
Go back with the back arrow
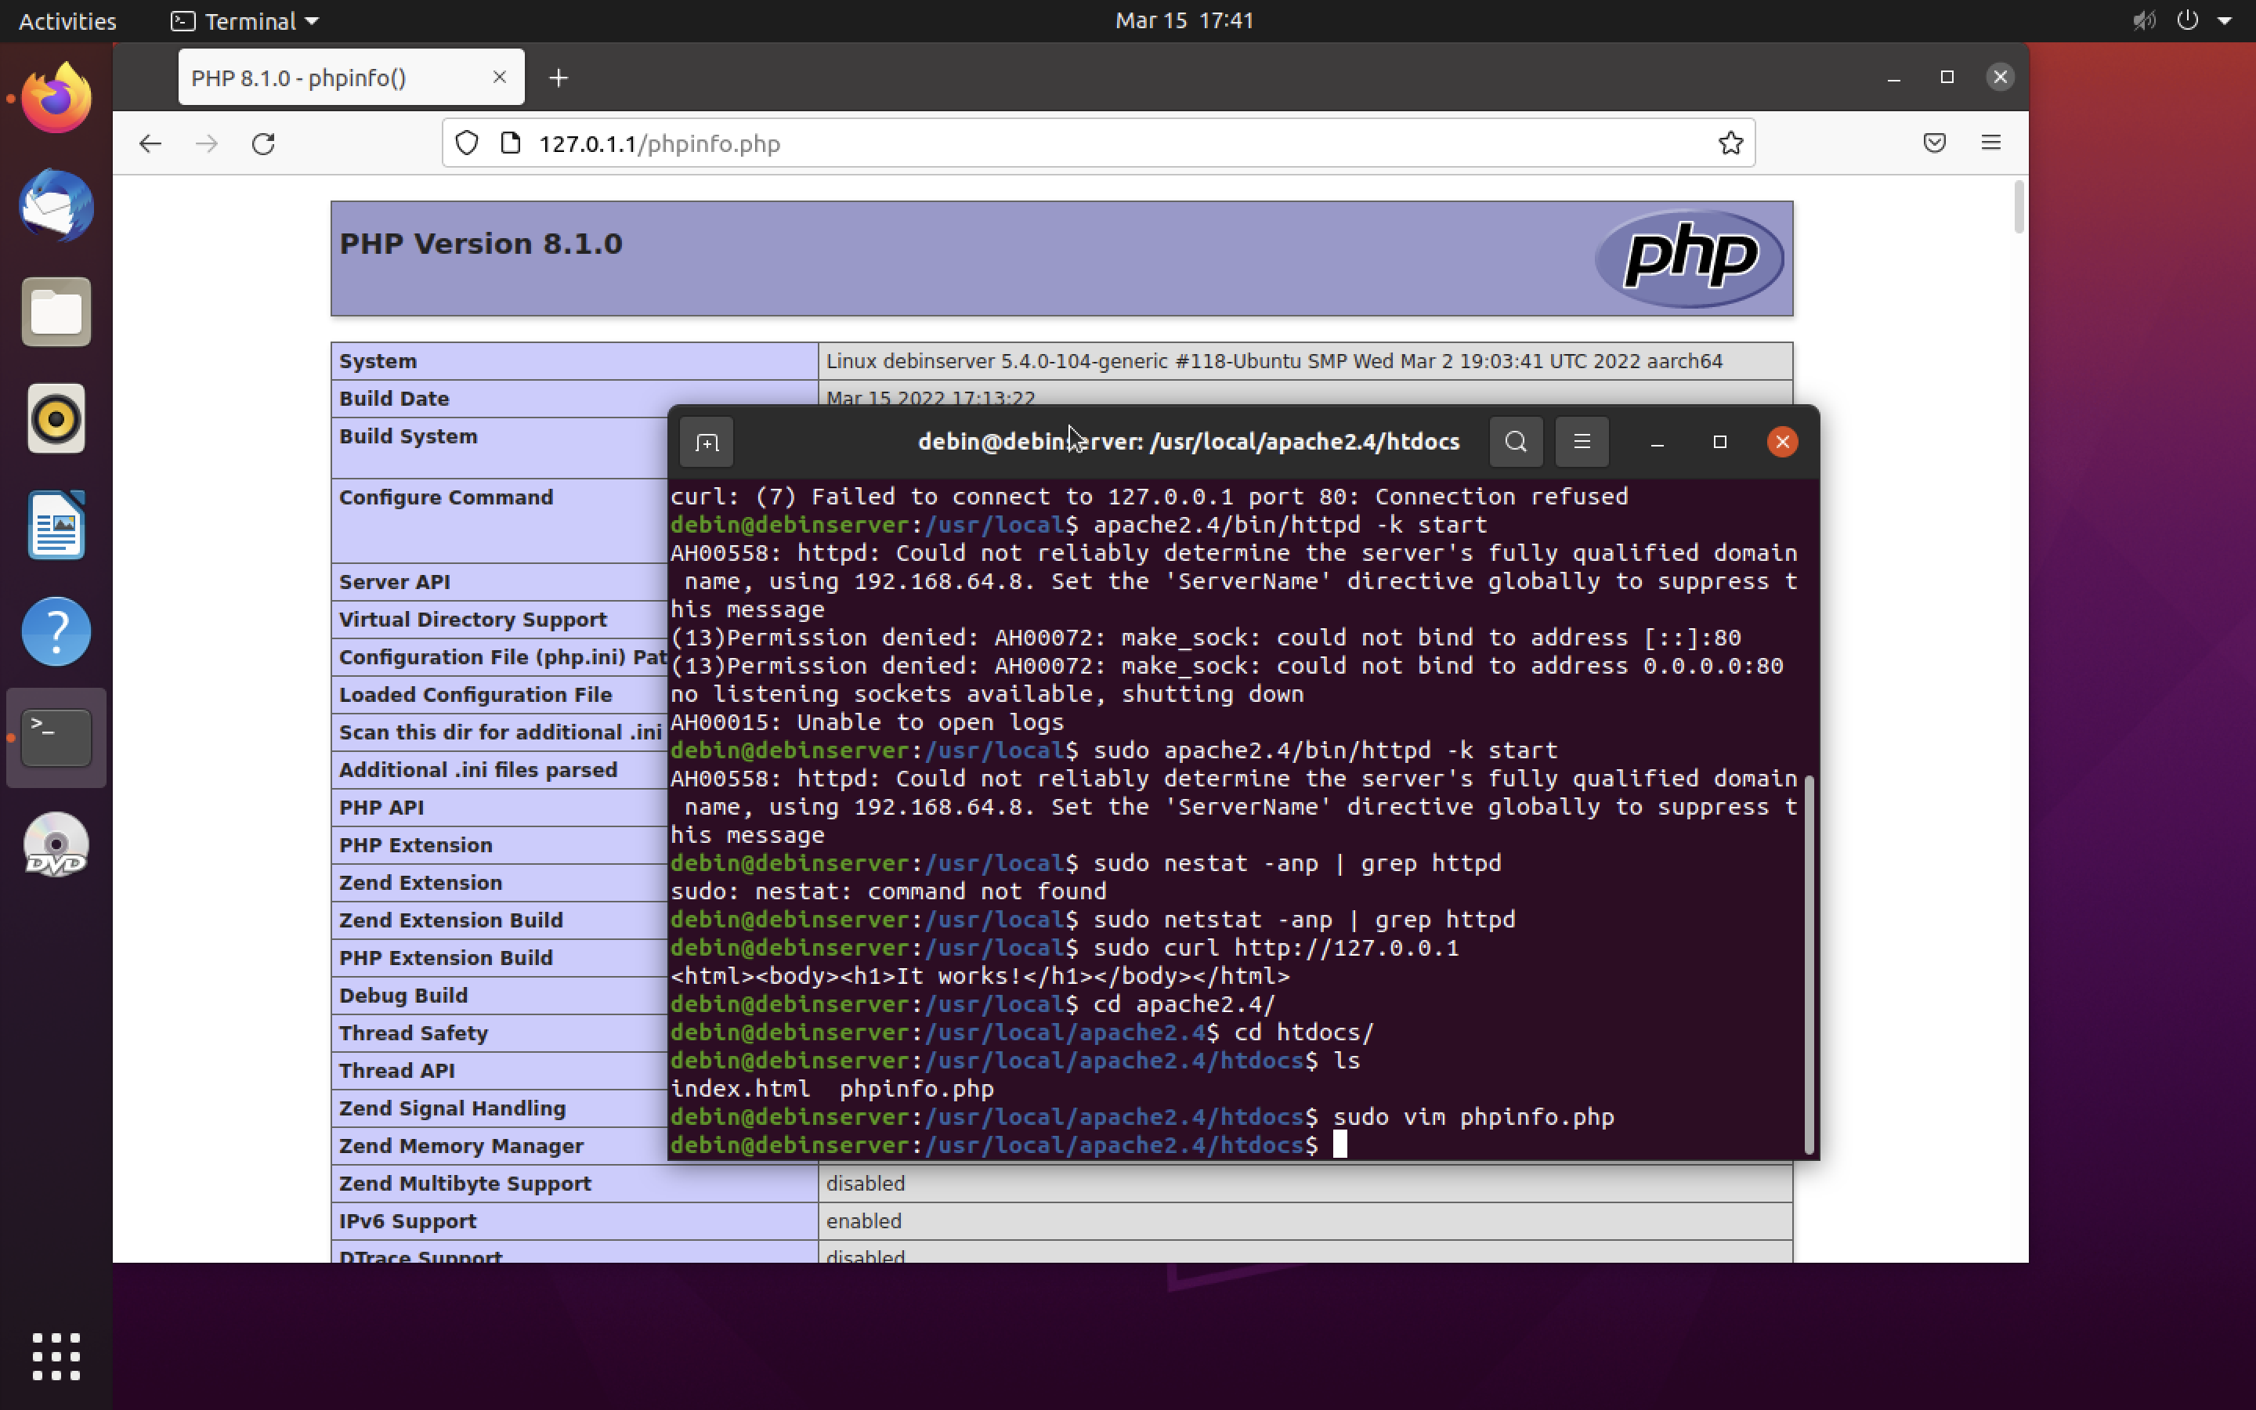coord(150,143)
